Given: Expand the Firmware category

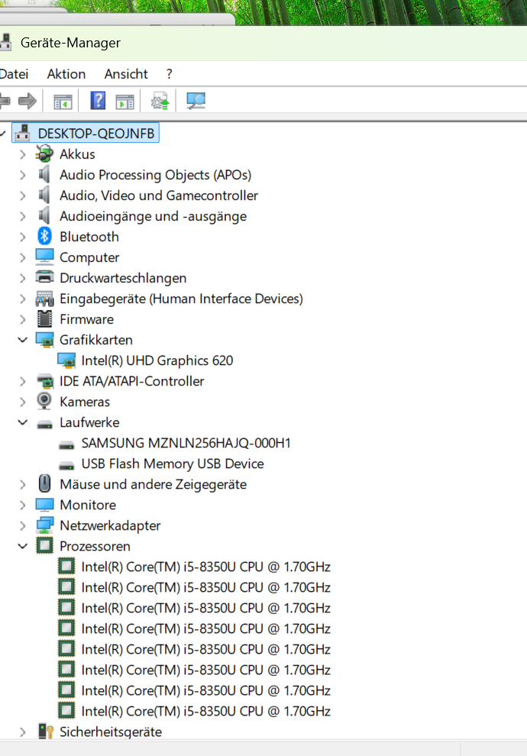Looking at the screenshot, I should [23, 319].
